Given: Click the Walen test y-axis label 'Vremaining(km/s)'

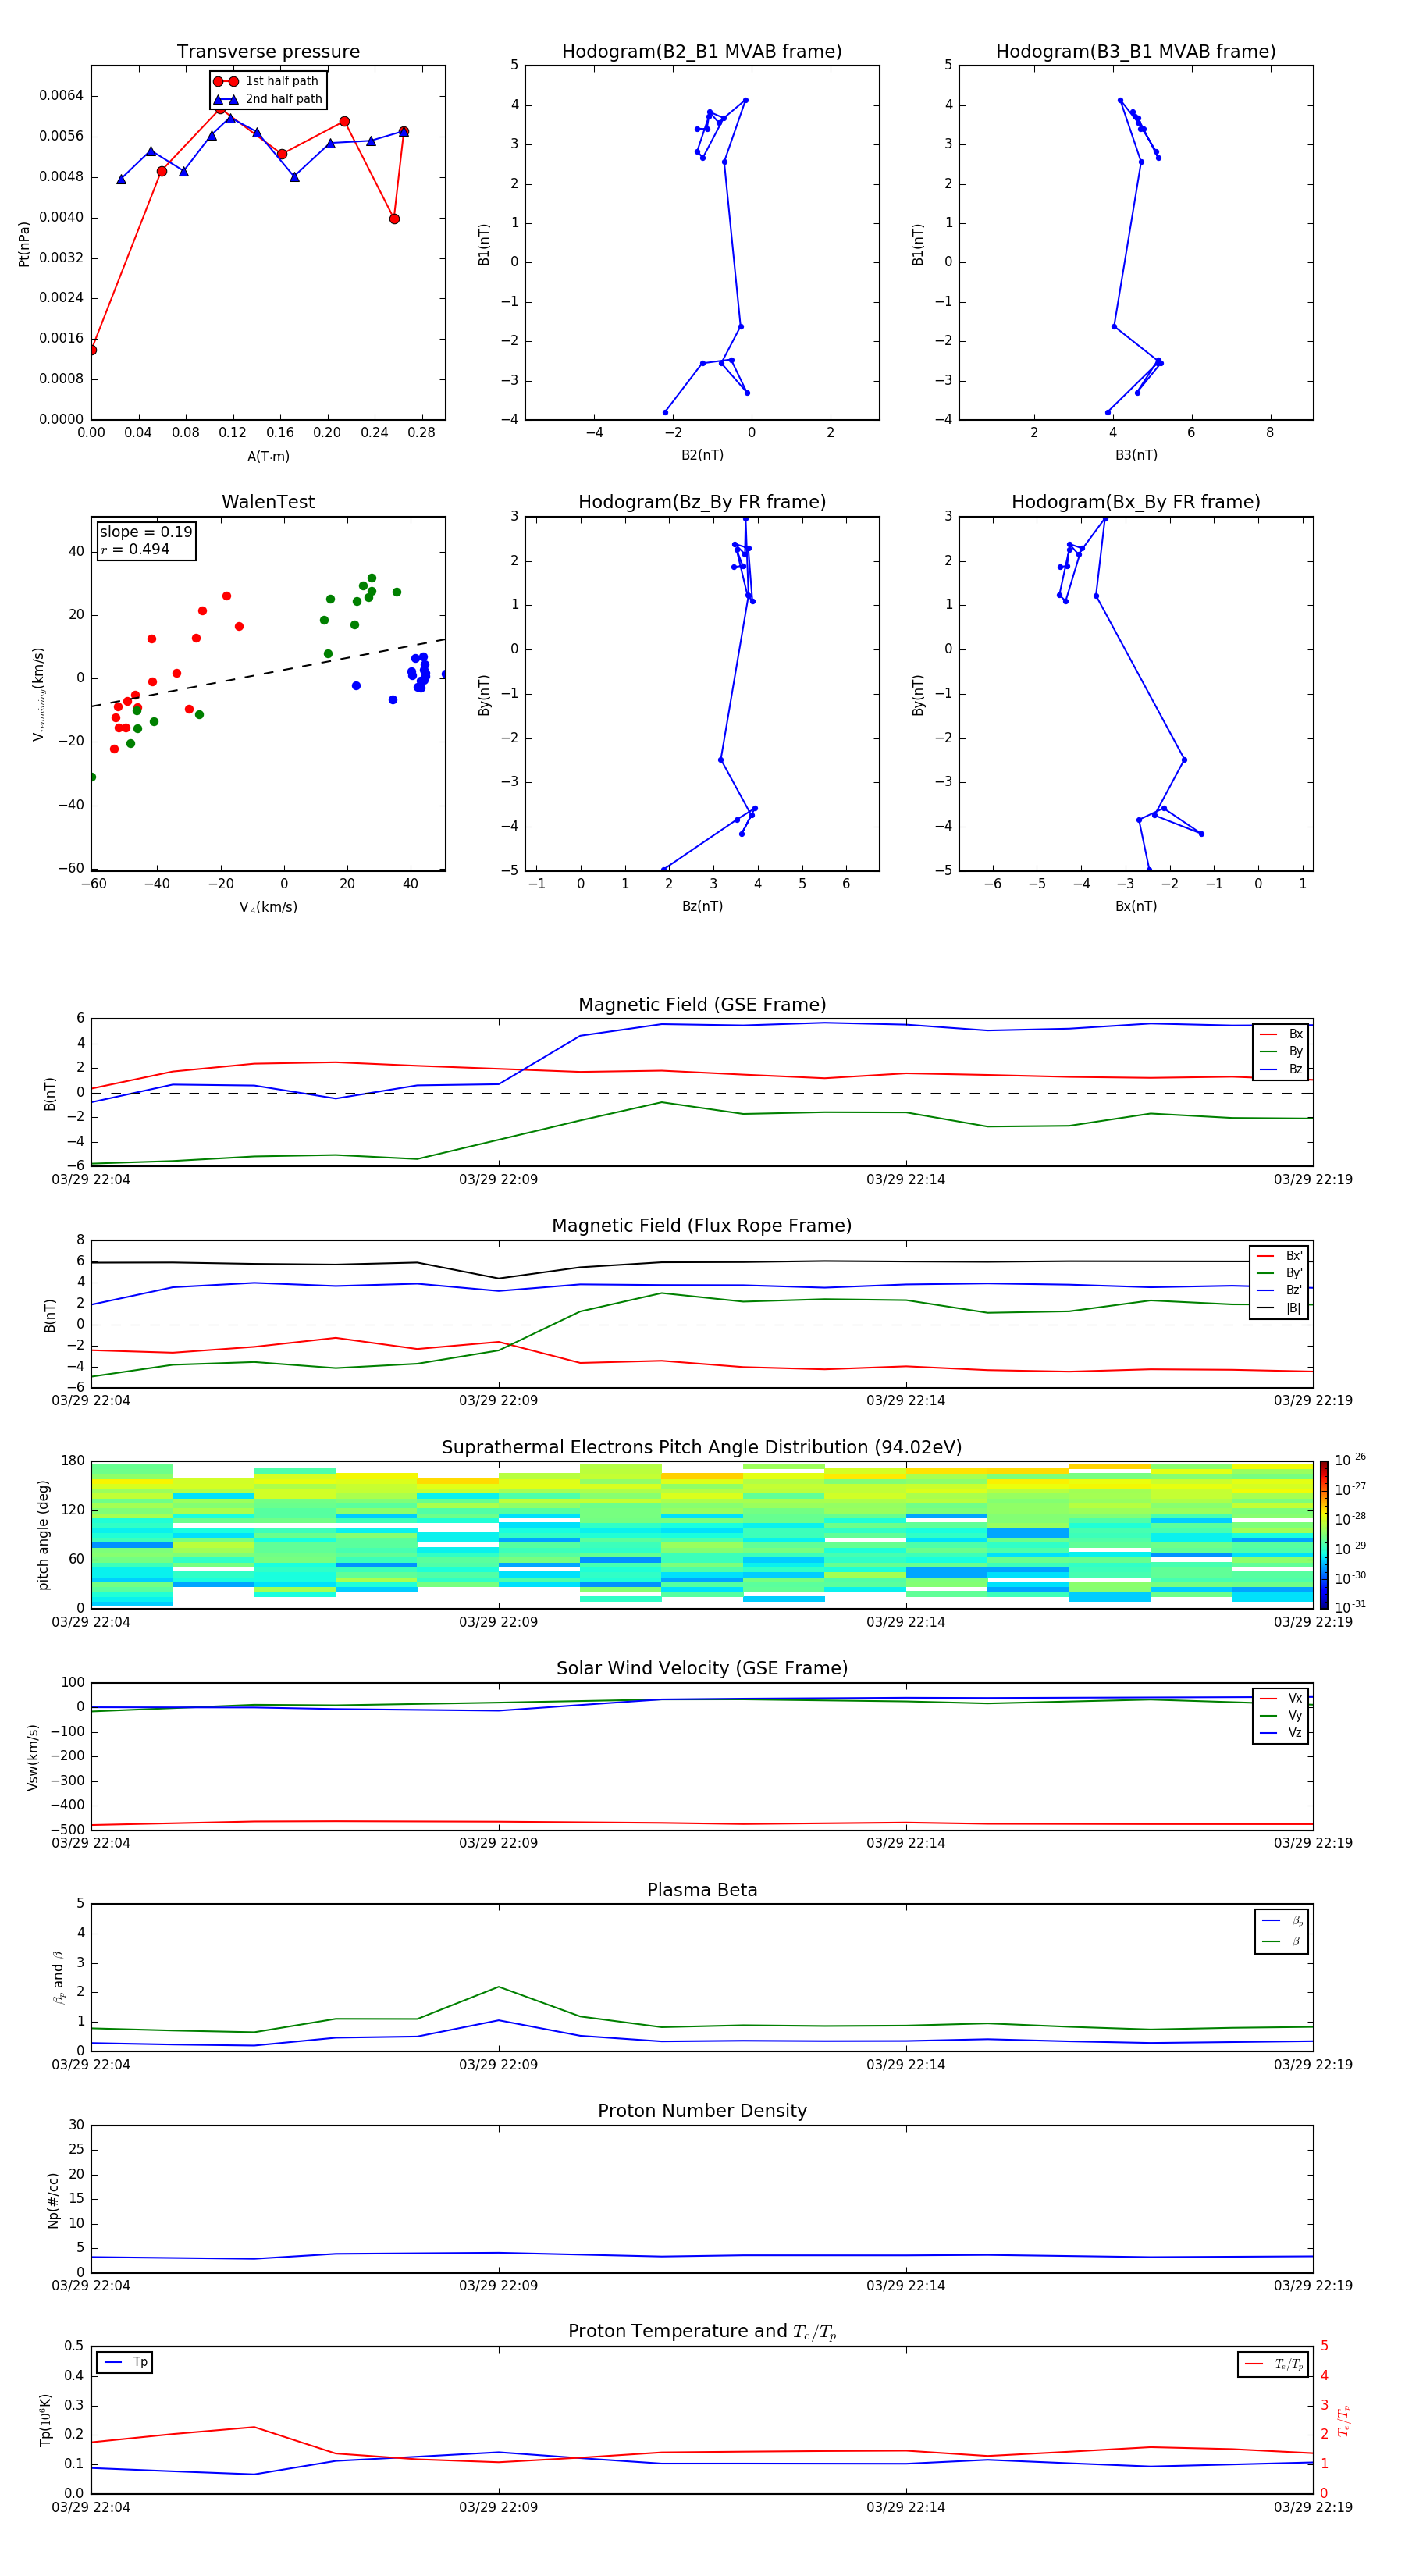Looking at the screenshot, I should 39,694.
